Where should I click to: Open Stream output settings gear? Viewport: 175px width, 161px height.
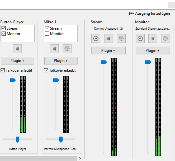(x=121, y=39)
